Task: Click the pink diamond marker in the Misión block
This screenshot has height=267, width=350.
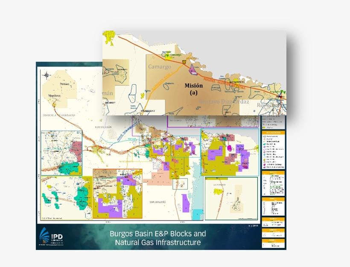Action: click(x=192, y=70)
